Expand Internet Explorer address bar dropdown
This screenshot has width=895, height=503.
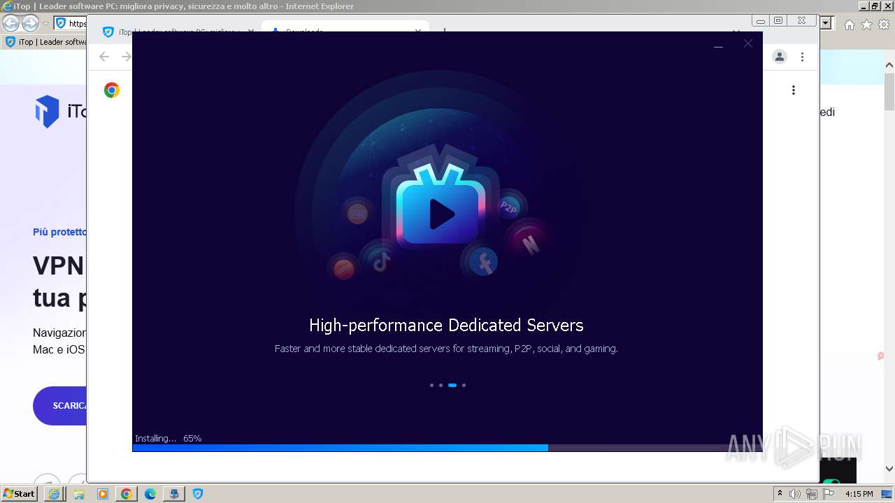coord(826,23)
